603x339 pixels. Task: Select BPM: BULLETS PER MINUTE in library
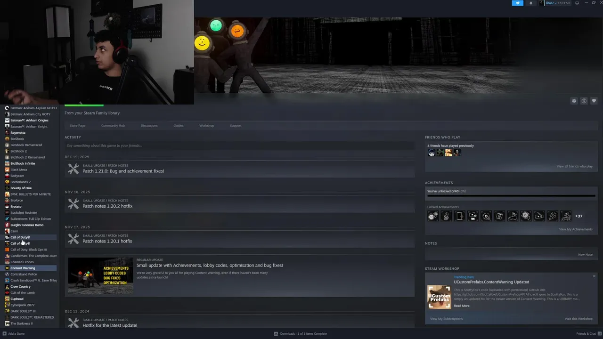point(30,194)
